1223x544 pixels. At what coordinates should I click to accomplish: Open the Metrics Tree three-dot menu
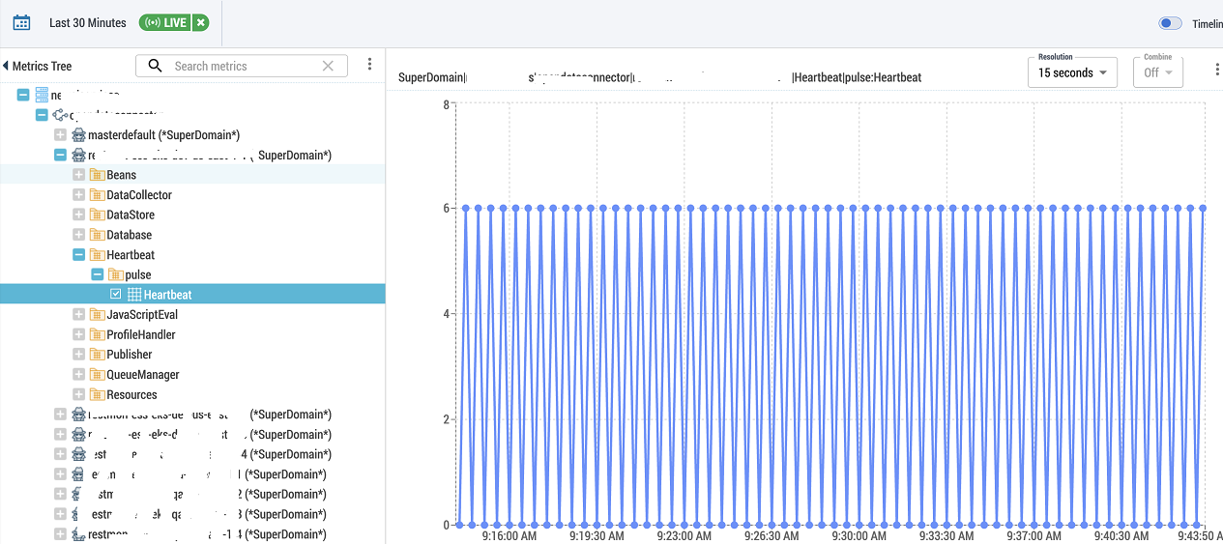click(369, 65)
